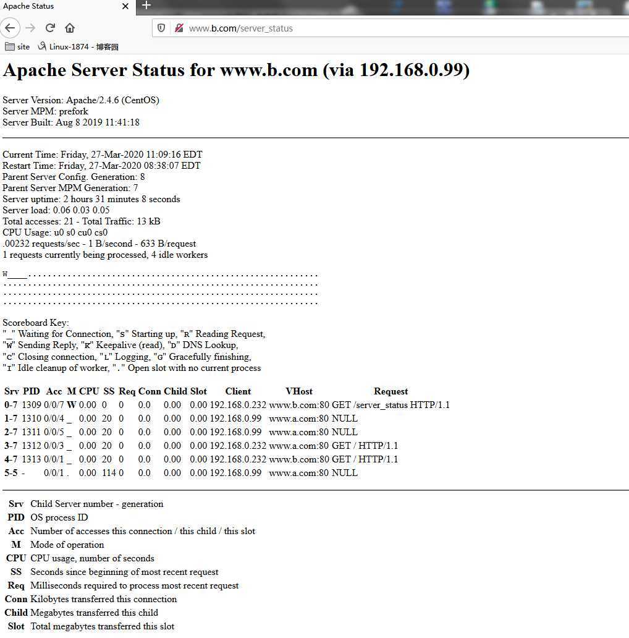Click the Acc column header

tap(54, 391)
